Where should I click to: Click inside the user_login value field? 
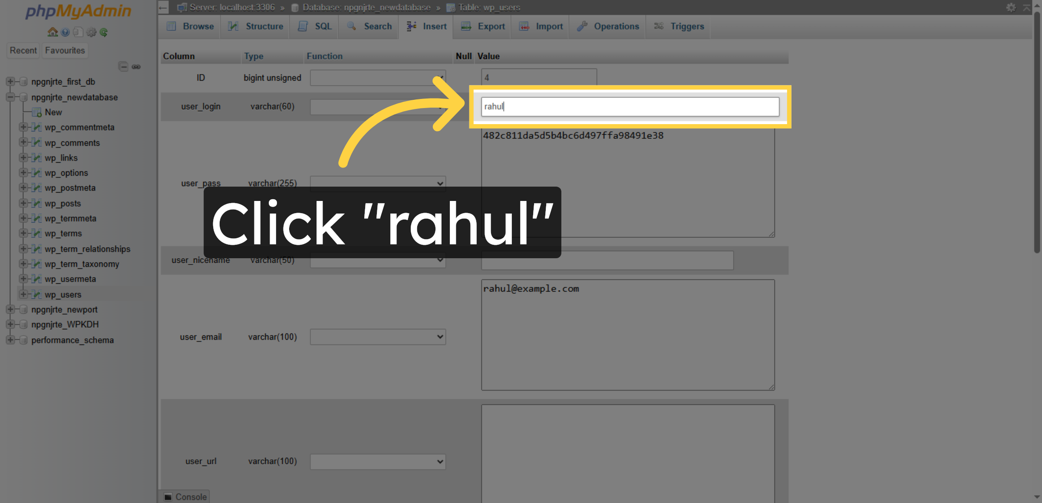click(x=629, y=107)
